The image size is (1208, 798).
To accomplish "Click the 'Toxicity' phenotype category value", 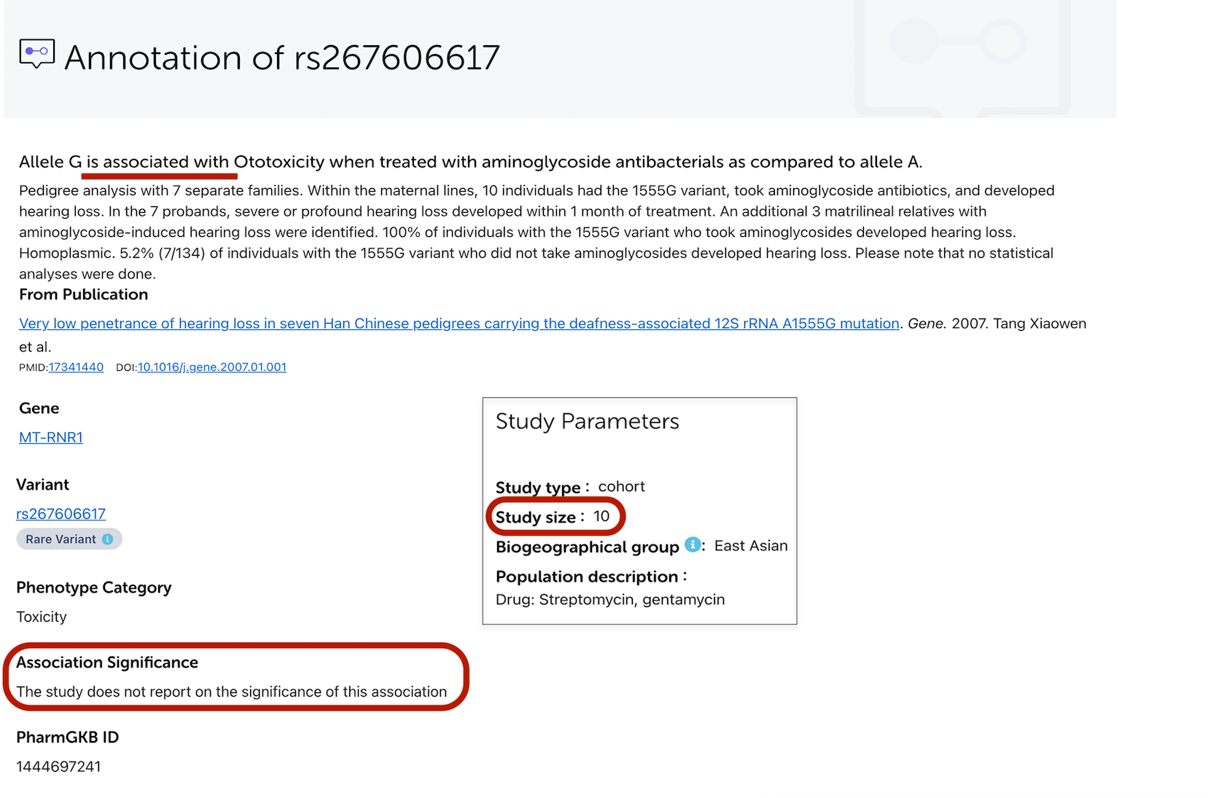I will pyautogui.click(x=42, y=617).
